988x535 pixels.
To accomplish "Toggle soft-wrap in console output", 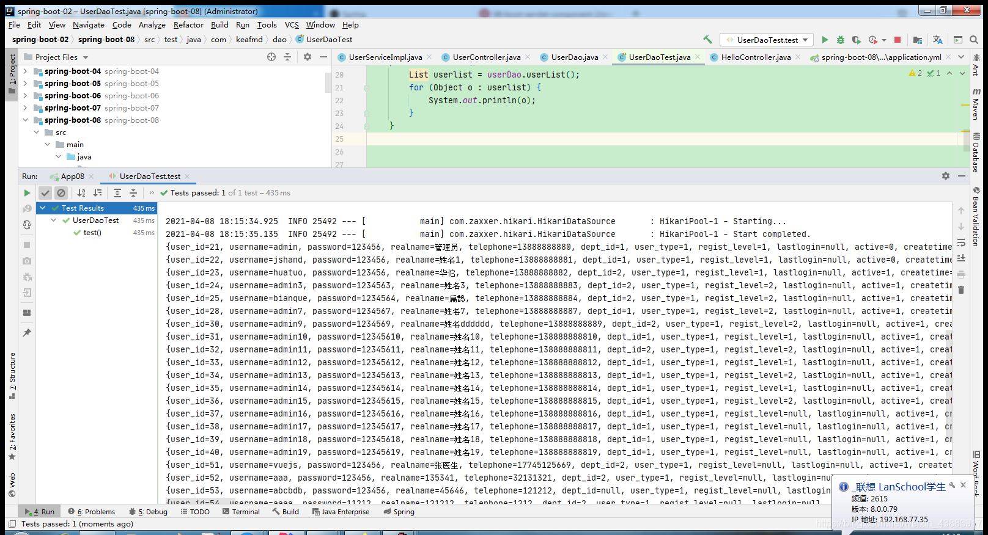I will (x=961, y=242).
